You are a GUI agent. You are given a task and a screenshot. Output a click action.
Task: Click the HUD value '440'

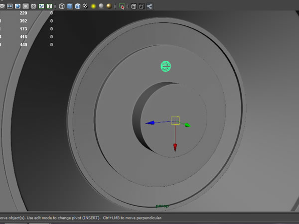pyautogui.click(x=23, y=45)
